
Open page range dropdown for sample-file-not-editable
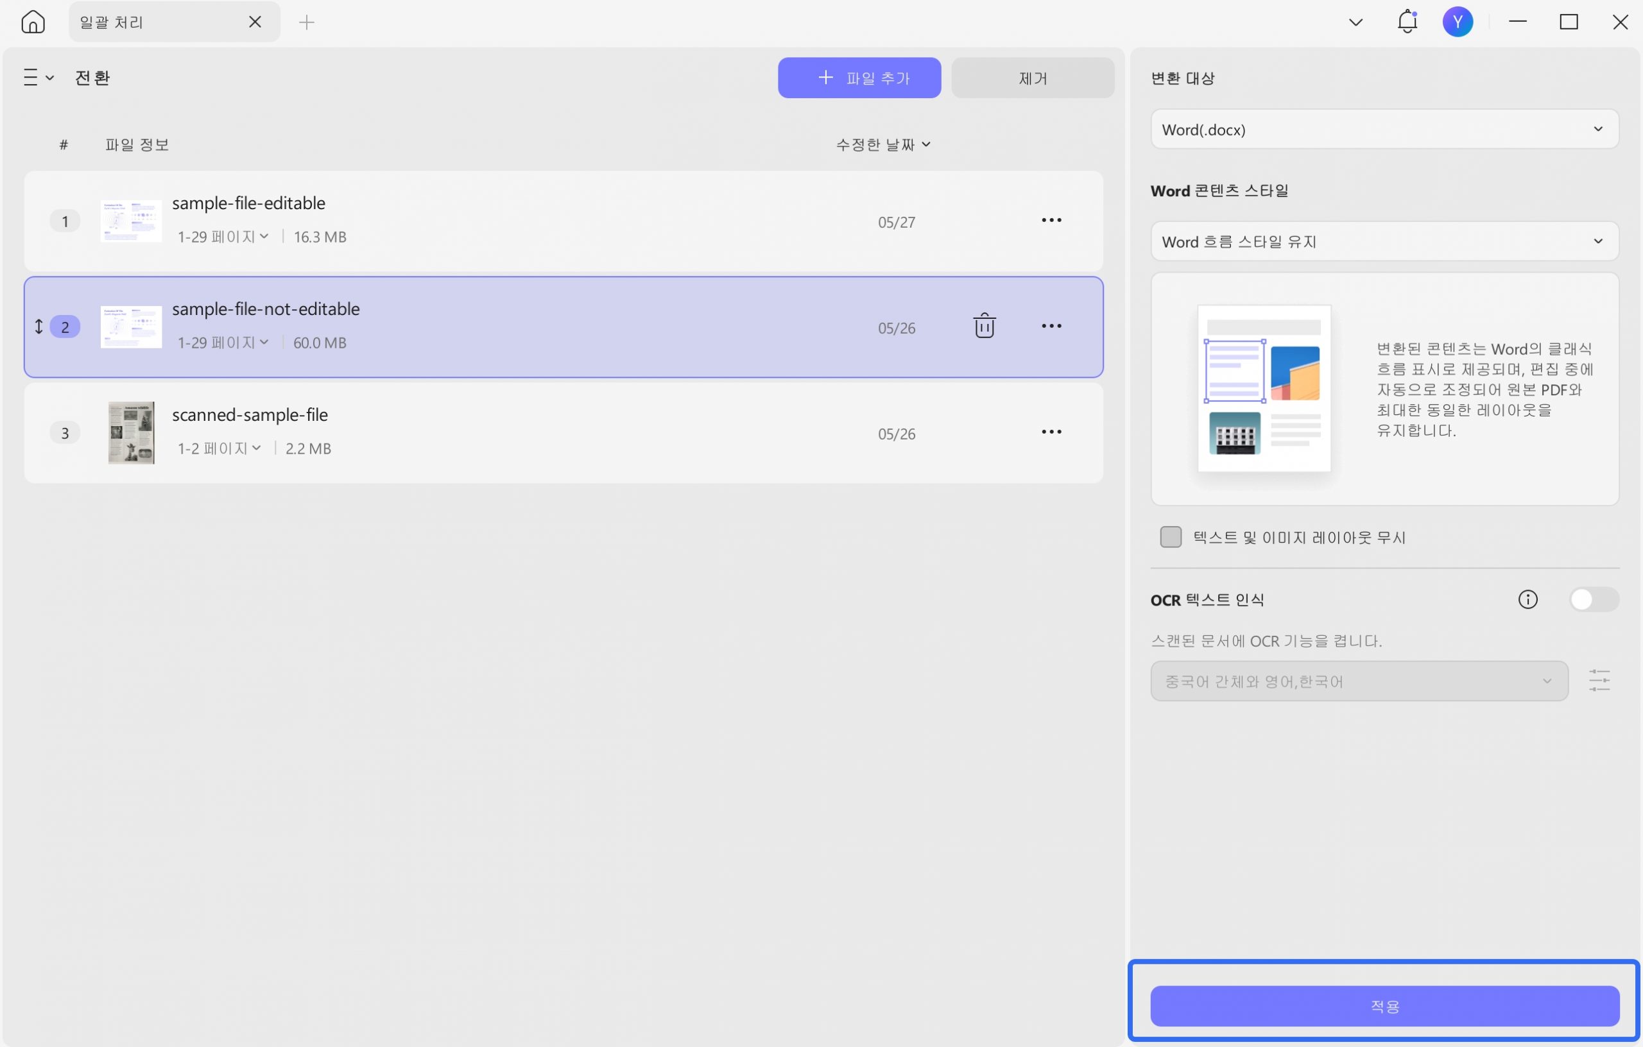tap(223, 343)
